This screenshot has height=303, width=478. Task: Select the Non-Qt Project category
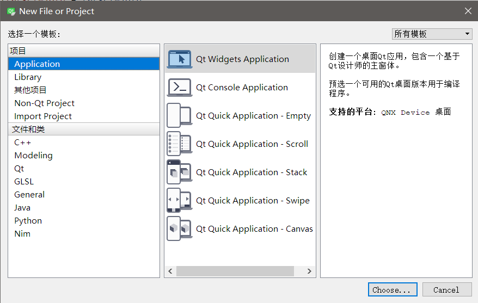(84, 103)
